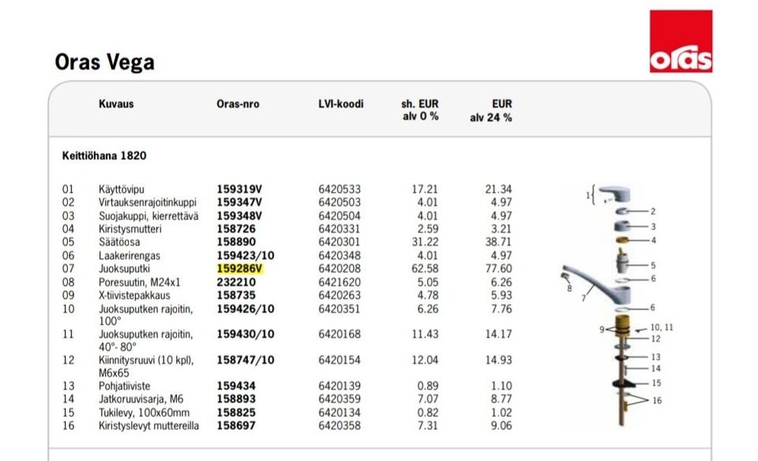The height and width of the screenshot is (461, 758).
Task: Click the price 38.71
Action: pos(498,242)
